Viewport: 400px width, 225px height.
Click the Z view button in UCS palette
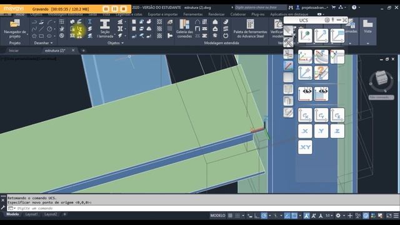coord(337,131)
